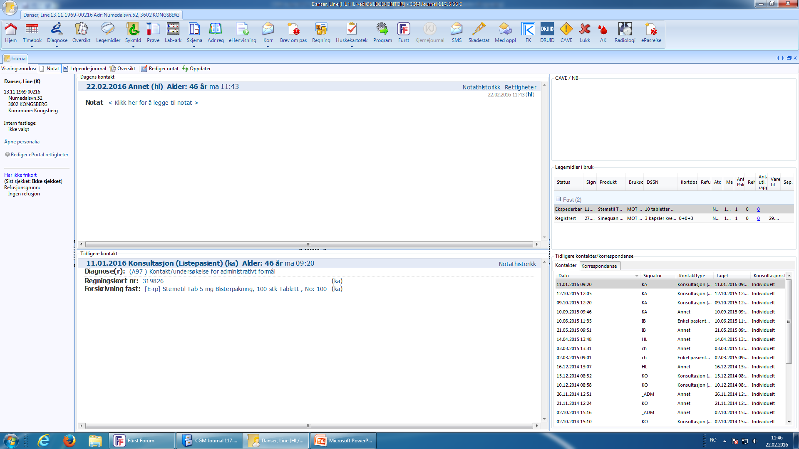Open Legemidler tool from toolbar
The image size is (799, 449).
pos(105,33)
